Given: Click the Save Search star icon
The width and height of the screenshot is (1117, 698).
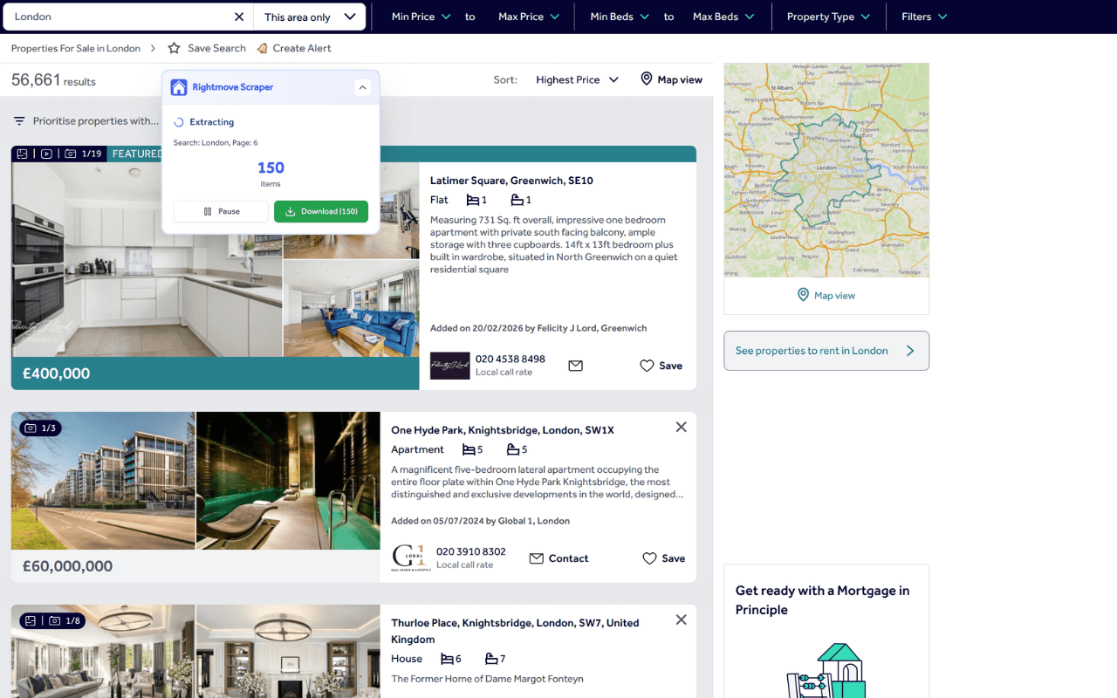Looking at the screenshot, I should pyautogui.click(x=175, y=48).
